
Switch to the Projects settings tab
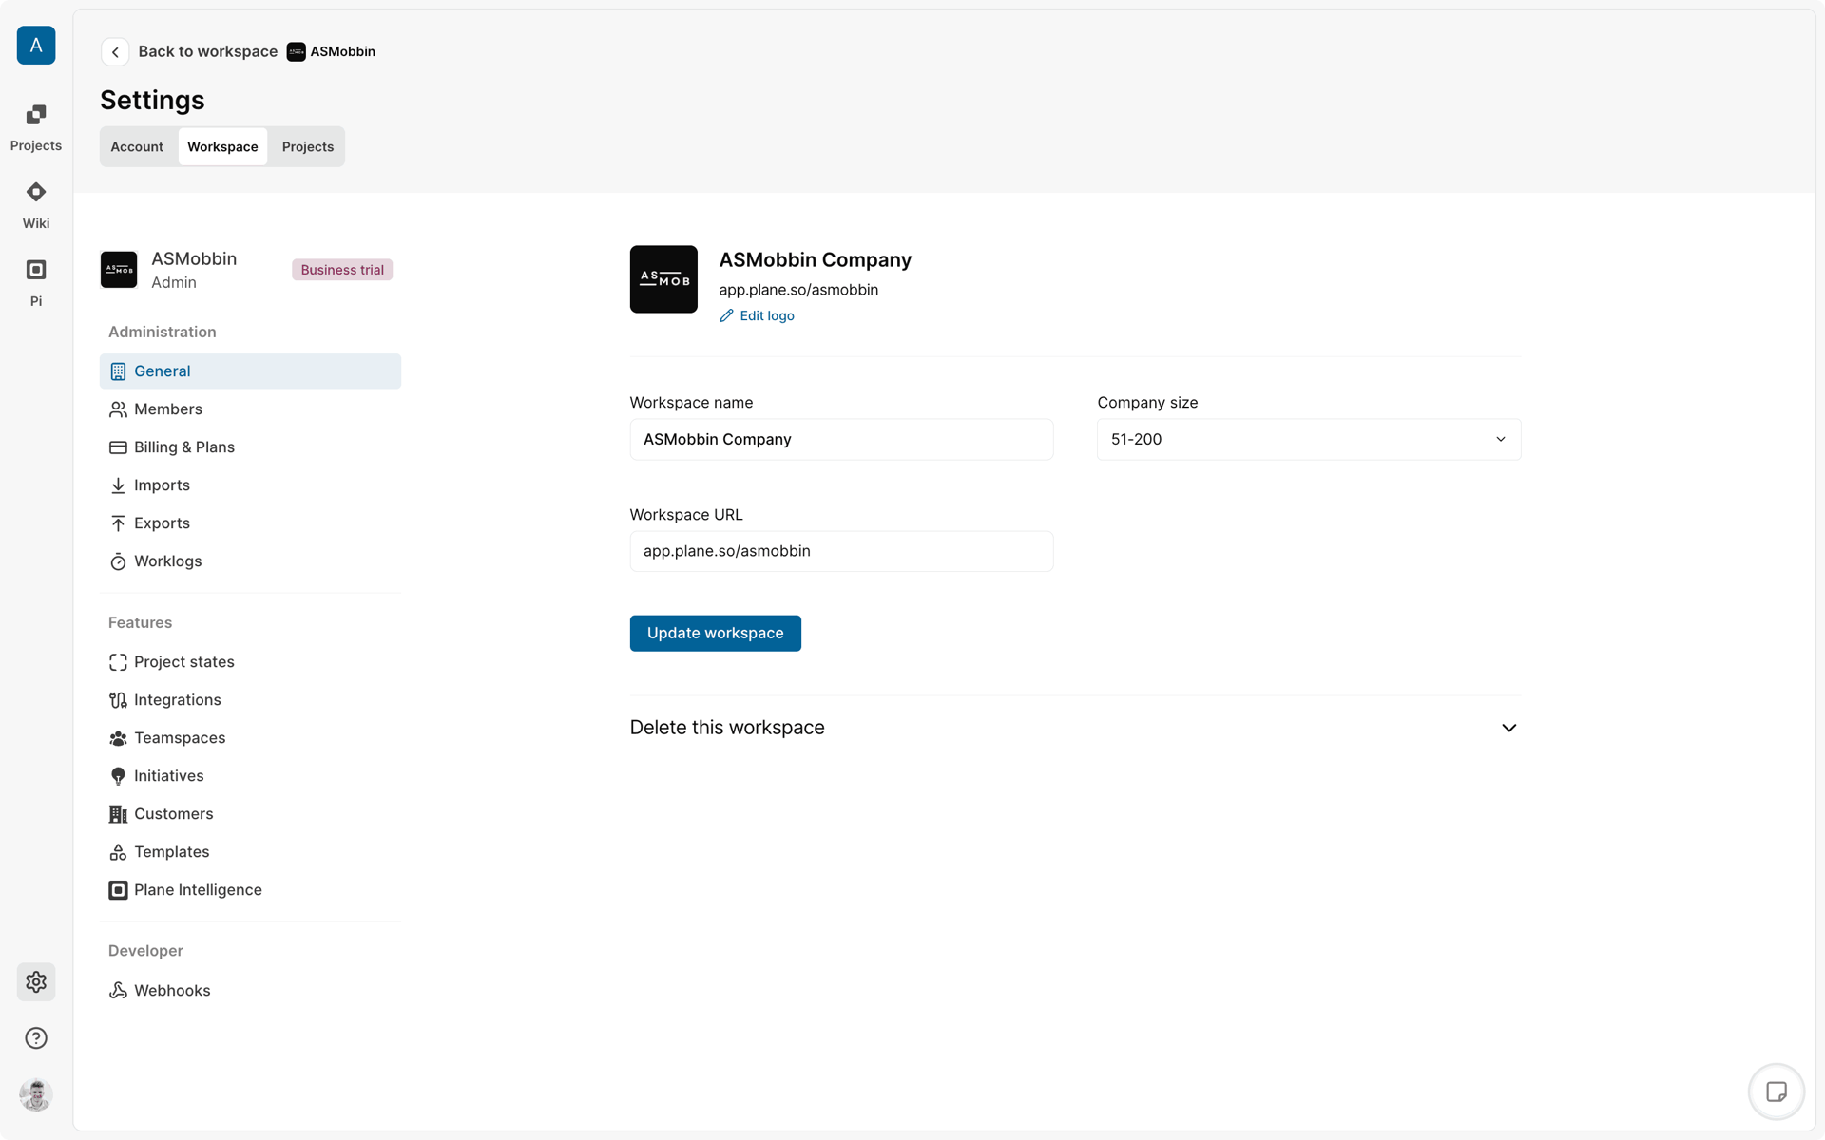308,146
